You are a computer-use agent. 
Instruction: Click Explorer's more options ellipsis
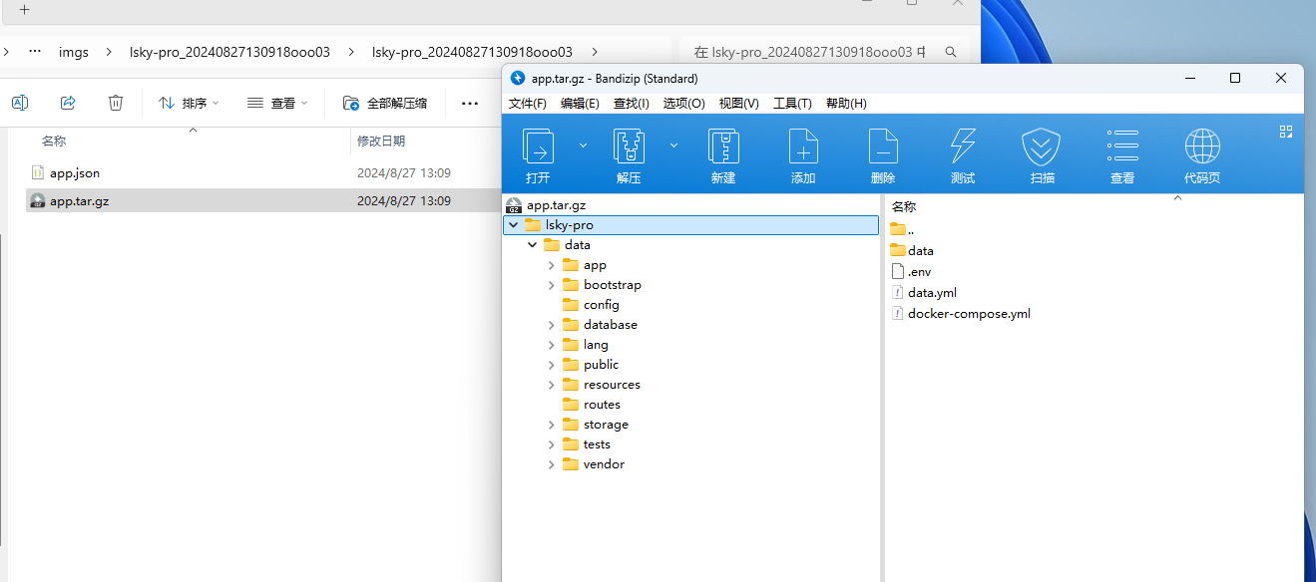[x=470, y=103]
